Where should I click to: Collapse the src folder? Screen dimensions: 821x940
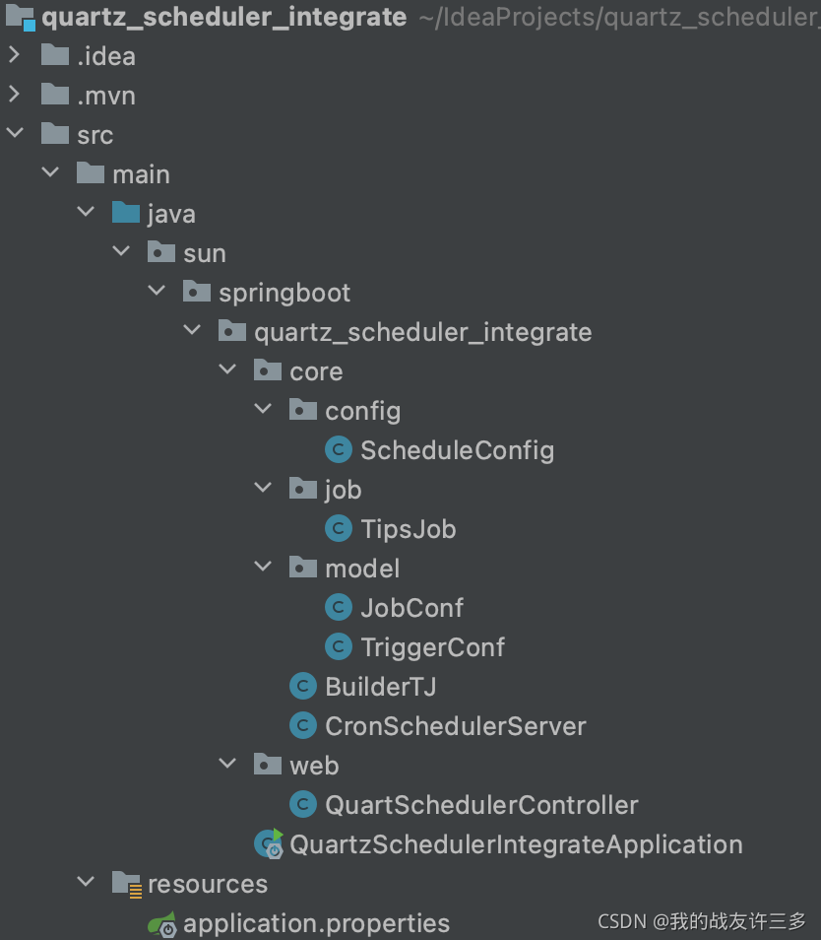pos(15,133)
